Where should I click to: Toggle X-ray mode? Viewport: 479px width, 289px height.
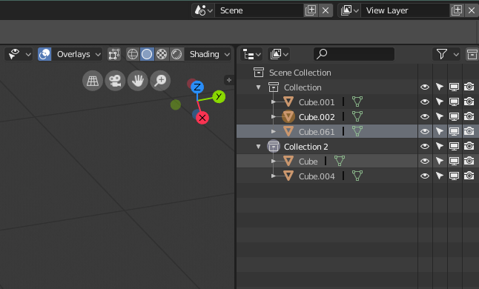coord(114,54)
